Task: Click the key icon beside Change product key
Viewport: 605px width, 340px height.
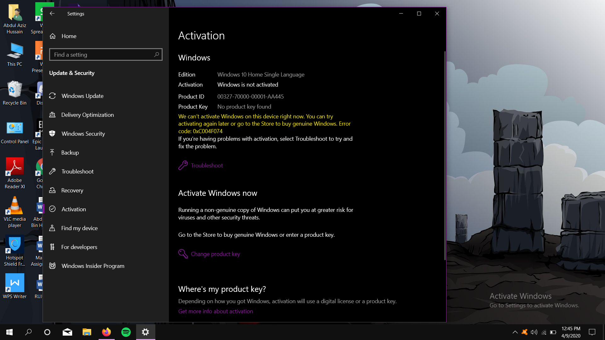Action: 183,254
